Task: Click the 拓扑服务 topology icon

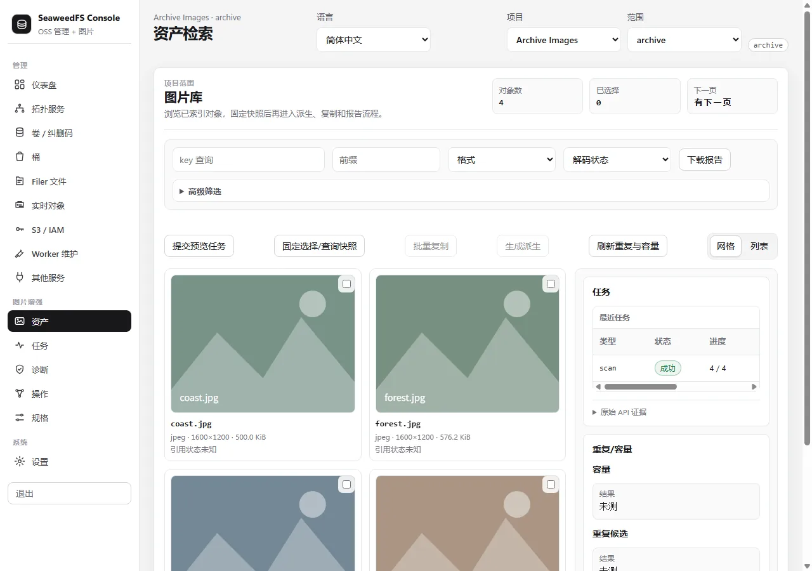Action: 20,109
